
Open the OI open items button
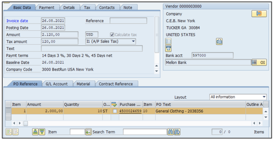[x=259, y=62]
